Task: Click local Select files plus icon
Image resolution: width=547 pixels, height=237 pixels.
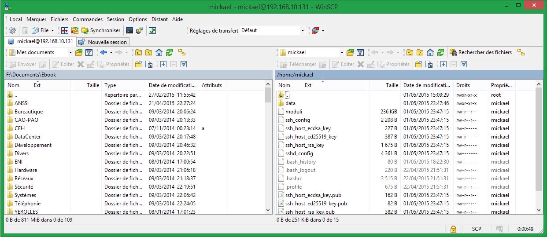Action: [x=163, y=64]
